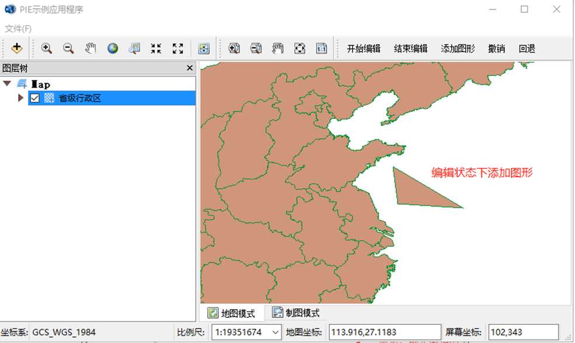Screen dimensions: 575x343
Task: Click the Add Data plus icon
Action: click(x=16, y=48)
